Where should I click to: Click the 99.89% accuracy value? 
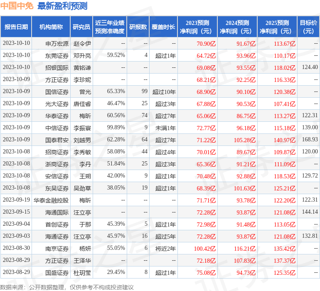(116, 128)
